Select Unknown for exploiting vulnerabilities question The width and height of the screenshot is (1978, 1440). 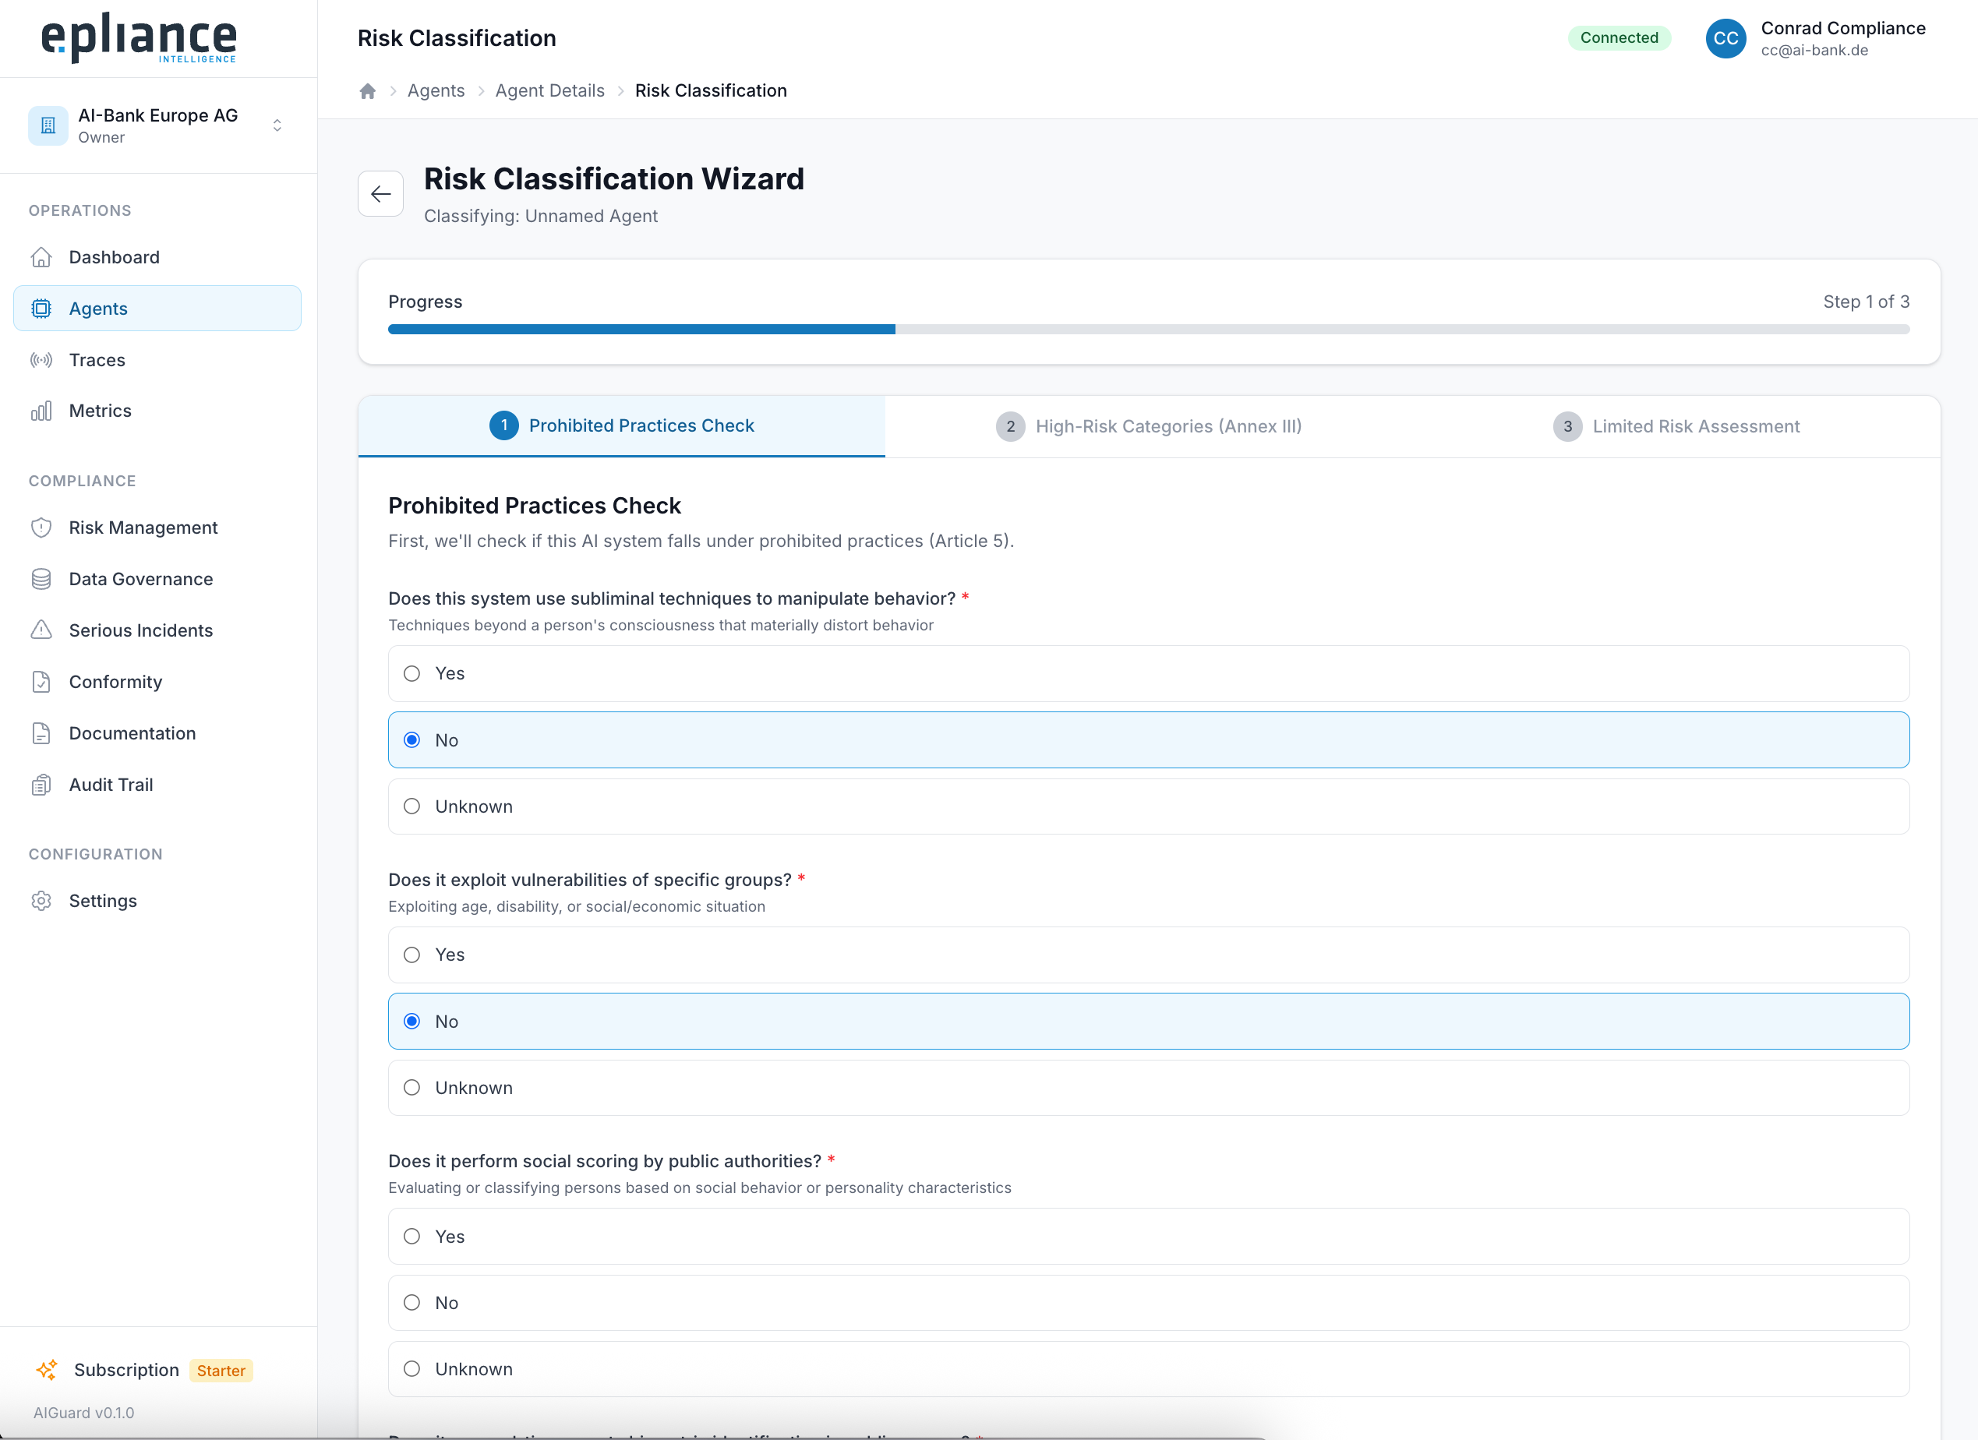tap(1149, 1088)
